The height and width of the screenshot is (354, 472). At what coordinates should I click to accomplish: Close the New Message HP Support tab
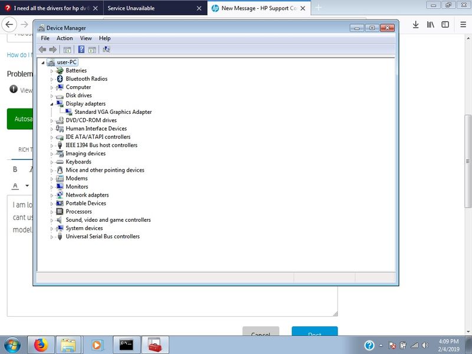[x=303, y=8]
